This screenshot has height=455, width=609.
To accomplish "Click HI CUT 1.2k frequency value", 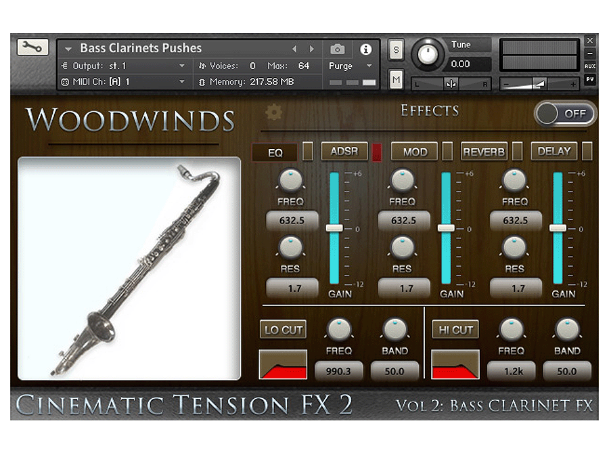I will pos(511,371).
